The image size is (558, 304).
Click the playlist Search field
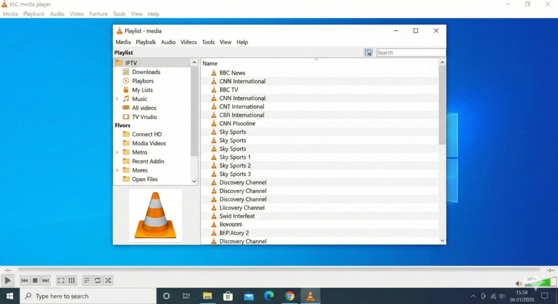[411, 53]
